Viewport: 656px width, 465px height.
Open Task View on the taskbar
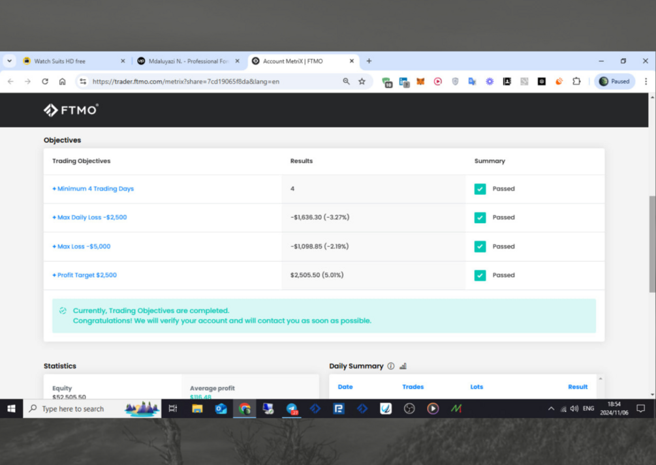tap(173, 408)
